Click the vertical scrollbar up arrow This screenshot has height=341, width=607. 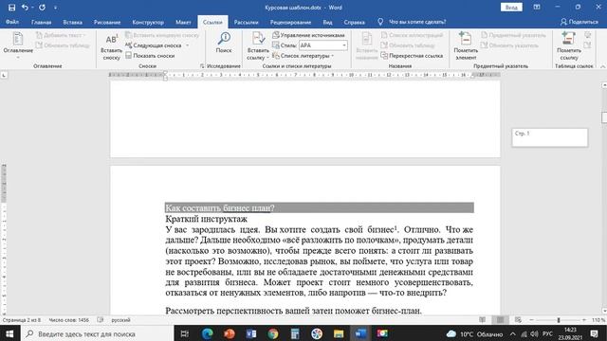(x=604, y=84)
